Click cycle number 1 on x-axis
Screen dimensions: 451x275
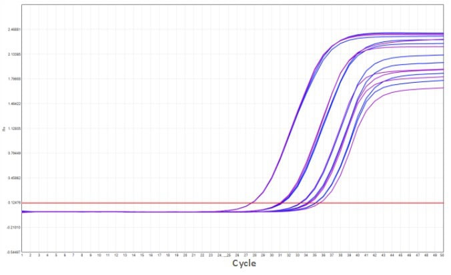point(22,255)
